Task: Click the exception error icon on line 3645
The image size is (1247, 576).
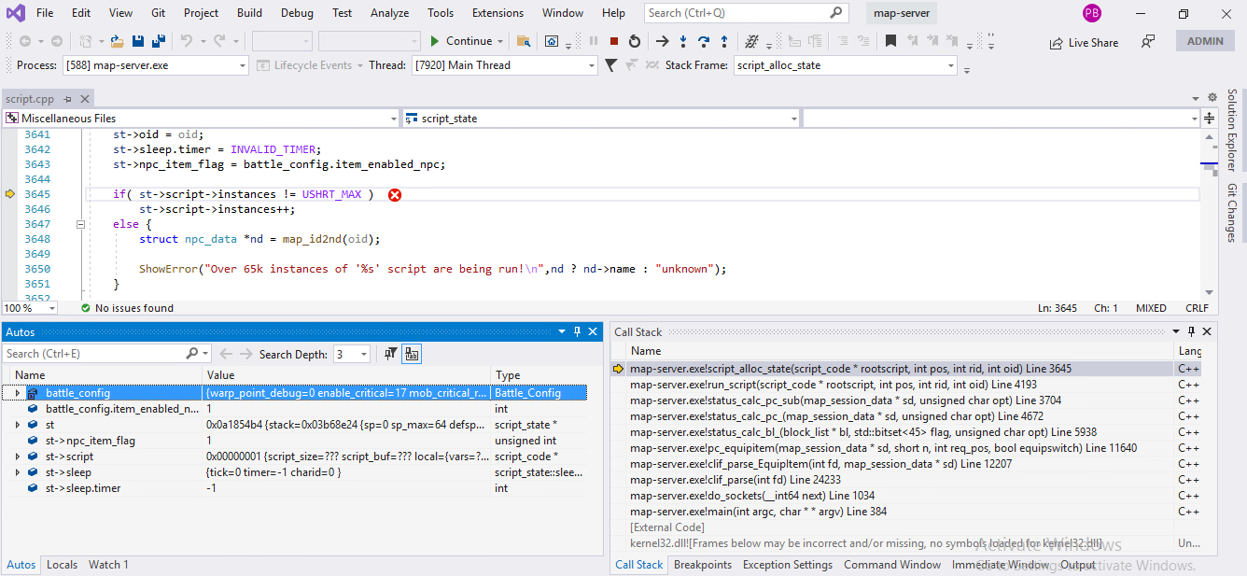Action: (395, 194)
